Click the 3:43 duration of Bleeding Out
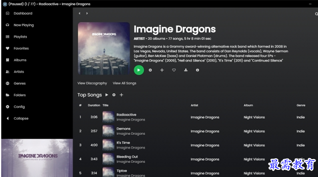Image resolution: width=318 pixels, height=177 pixels. 94,159
